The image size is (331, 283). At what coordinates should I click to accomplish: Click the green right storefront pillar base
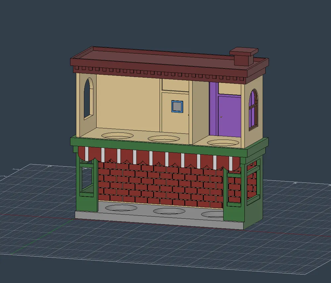(x=234, y=213)
